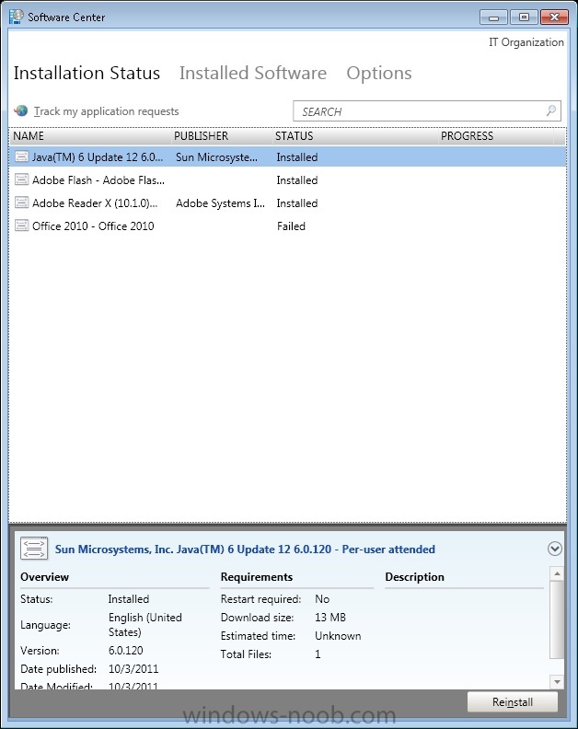Select the Adobe Reader X (10.1.0) row
The image size is (578, 729).
pos(287,202)
